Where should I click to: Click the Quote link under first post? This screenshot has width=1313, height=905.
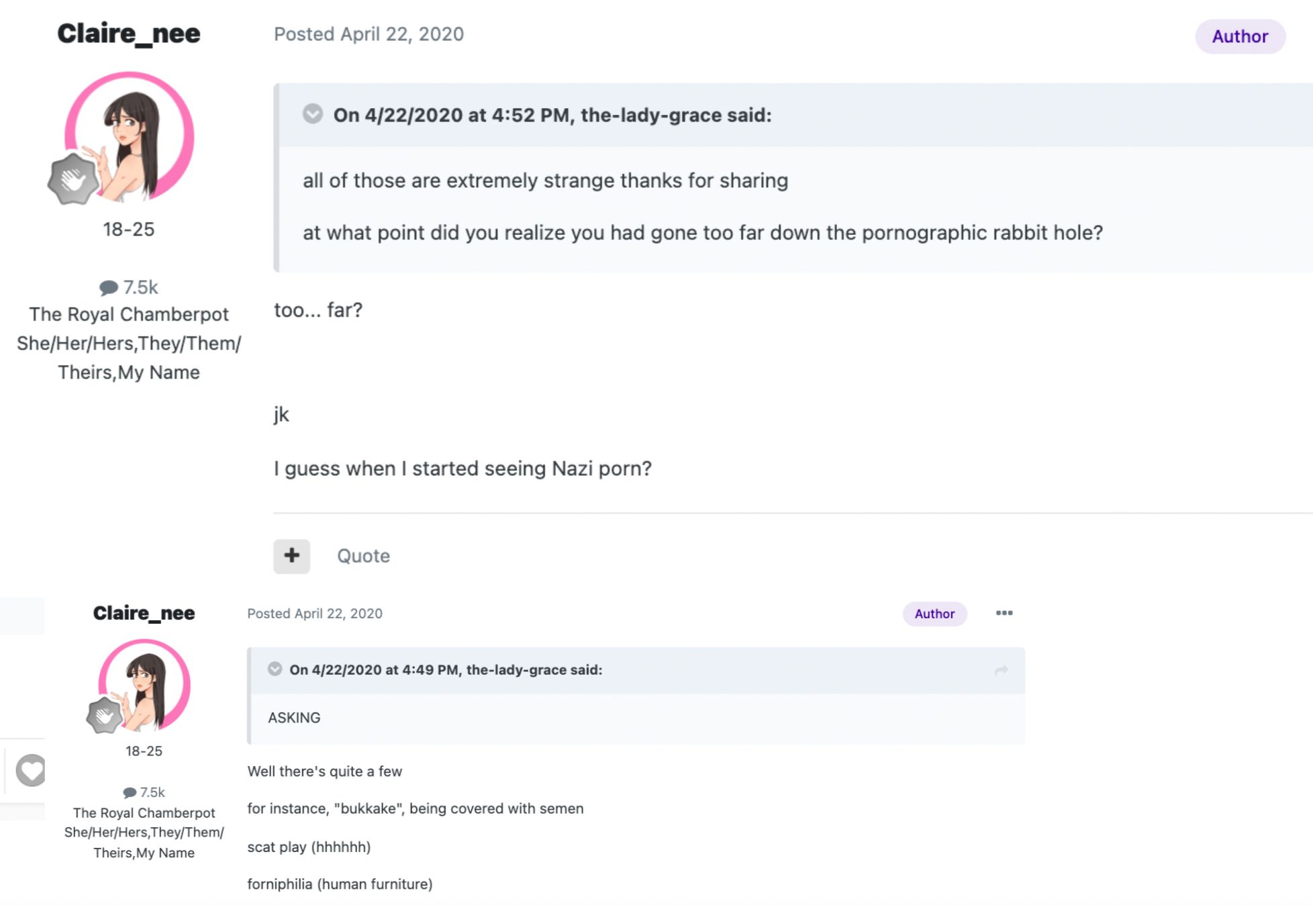coord(363,556)
